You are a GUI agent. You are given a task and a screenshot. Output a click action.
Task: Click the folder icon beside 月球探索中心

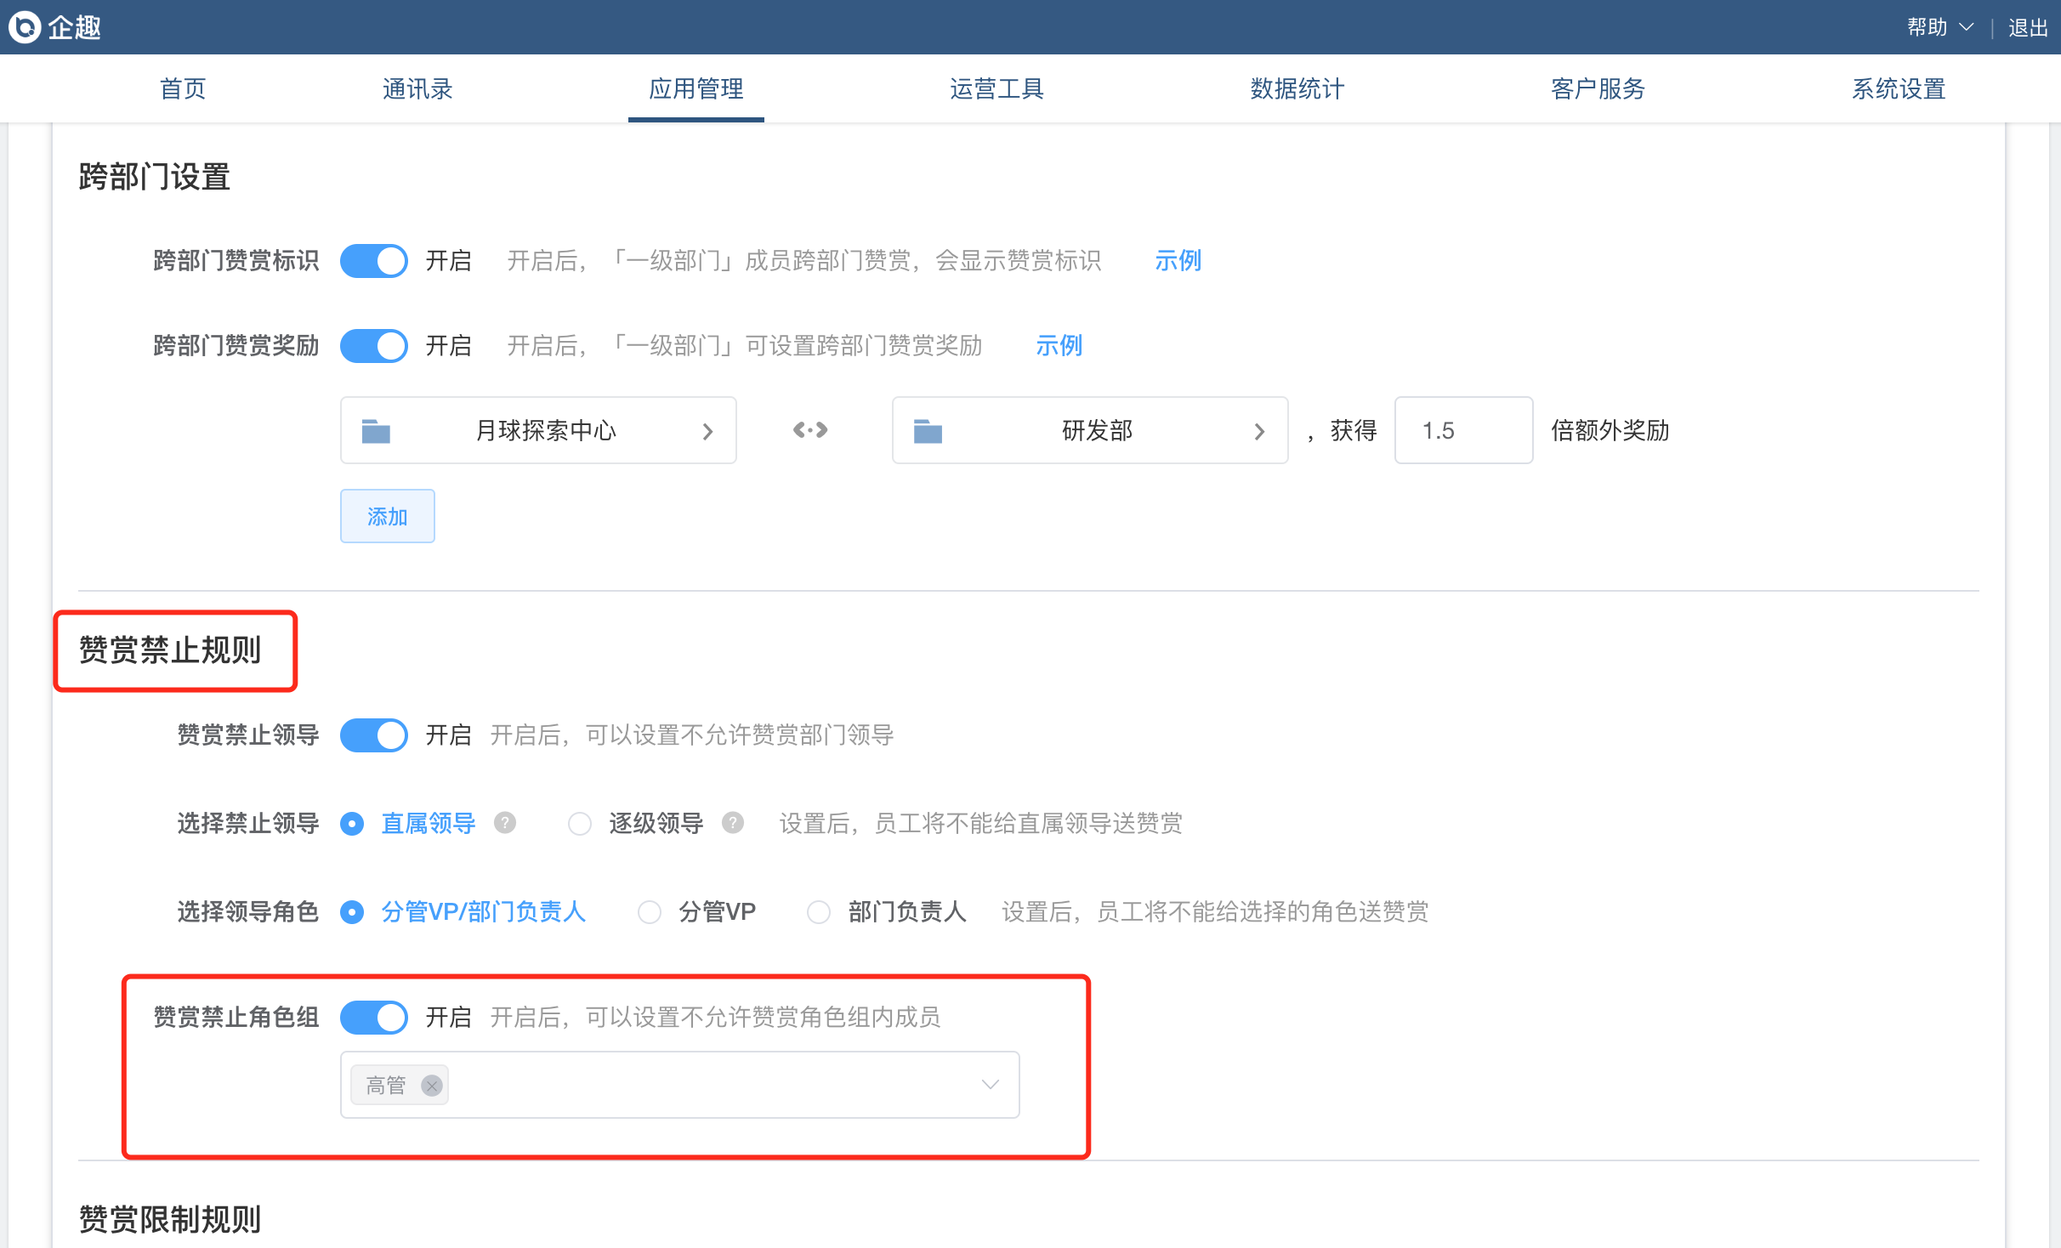pos(376,431)
